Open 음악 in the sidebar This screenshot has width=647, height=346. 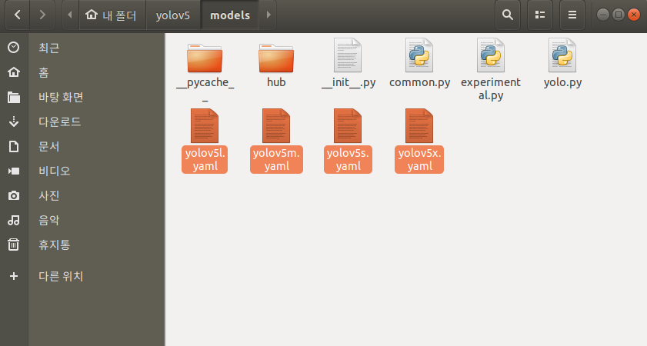click(48, 220)
